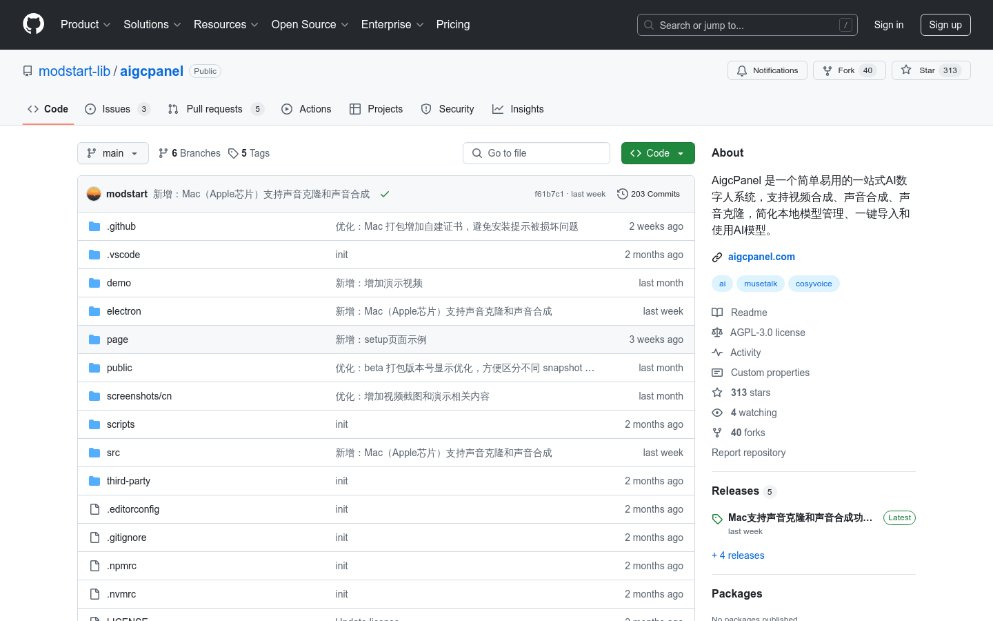Screen dimensions: 993x621
Task: Open the Insights tab
Action: coord(518,109)
